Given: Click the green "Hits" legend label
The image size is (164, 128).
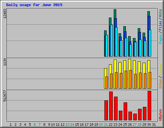Looking at the screenshot, I should tap(160, 13).
